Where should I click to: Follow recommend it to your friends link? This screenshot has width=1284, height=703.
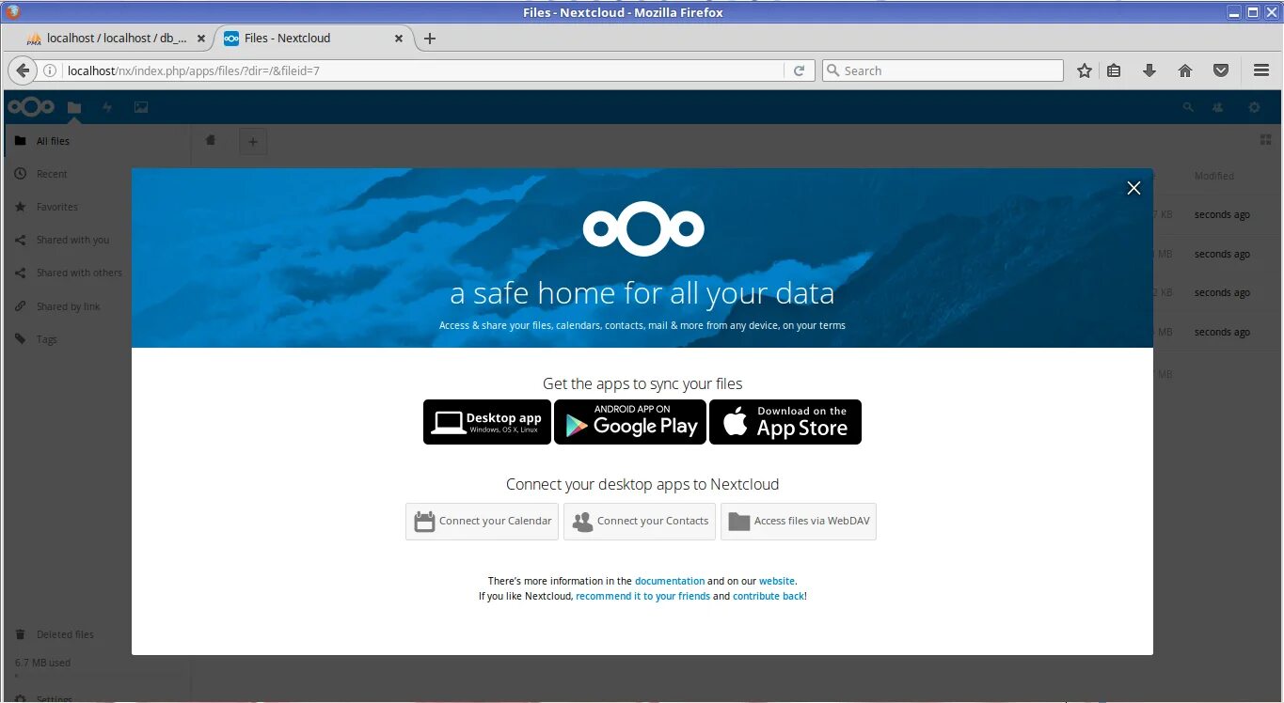coord(642,596)
